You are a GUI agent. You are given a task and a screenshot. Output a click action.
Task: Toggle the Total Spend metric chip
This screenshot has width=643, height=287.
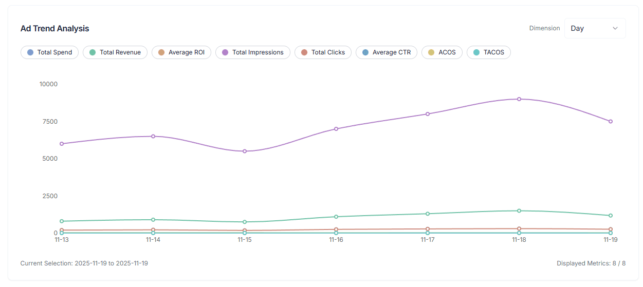(50, 52)
